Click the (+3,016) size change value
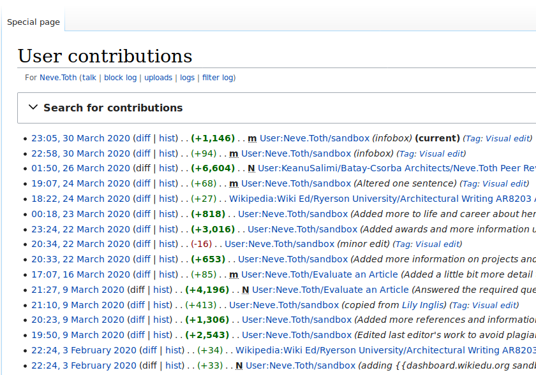This screenshot has width=536, height=375. pyautogui.click(x=212, y=229)
